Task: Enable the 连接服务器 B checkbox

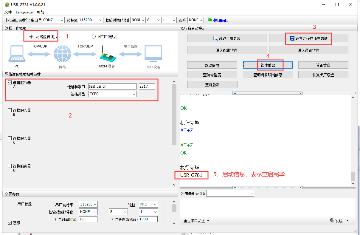Action: coord(10,110)
